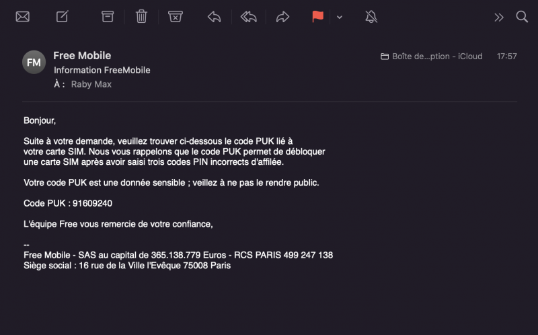Delete the message with the trash icon

click(x=141, y=17)
